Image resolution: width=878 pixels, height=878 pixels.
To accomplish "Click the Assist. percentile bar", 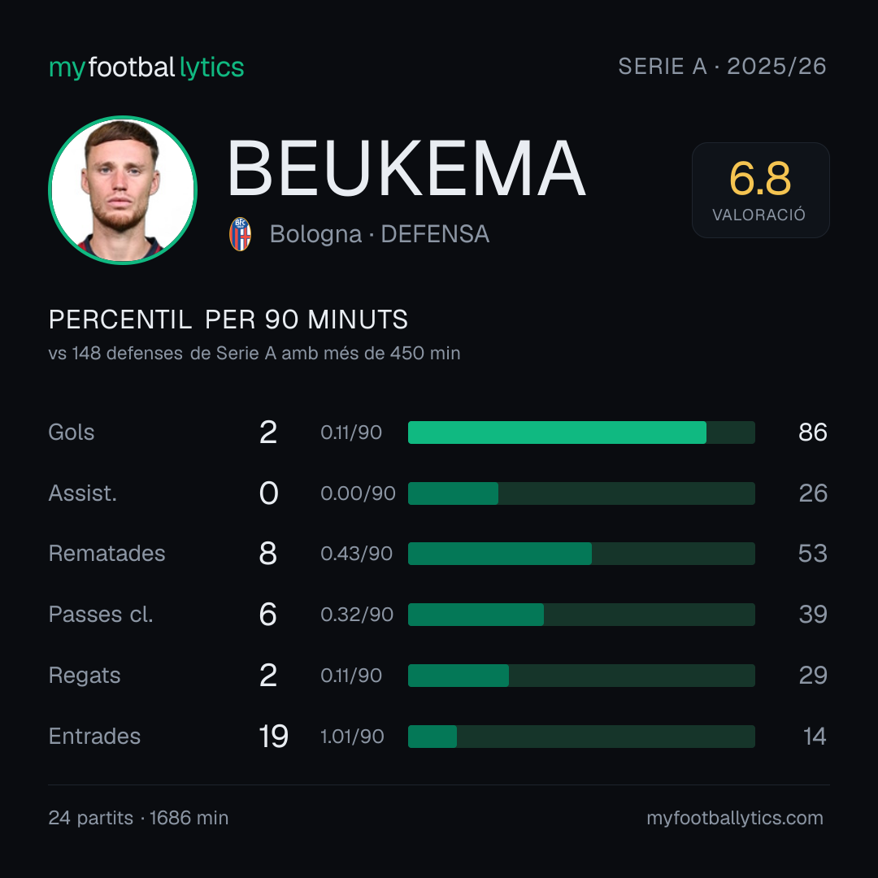I will pos(581,493).
